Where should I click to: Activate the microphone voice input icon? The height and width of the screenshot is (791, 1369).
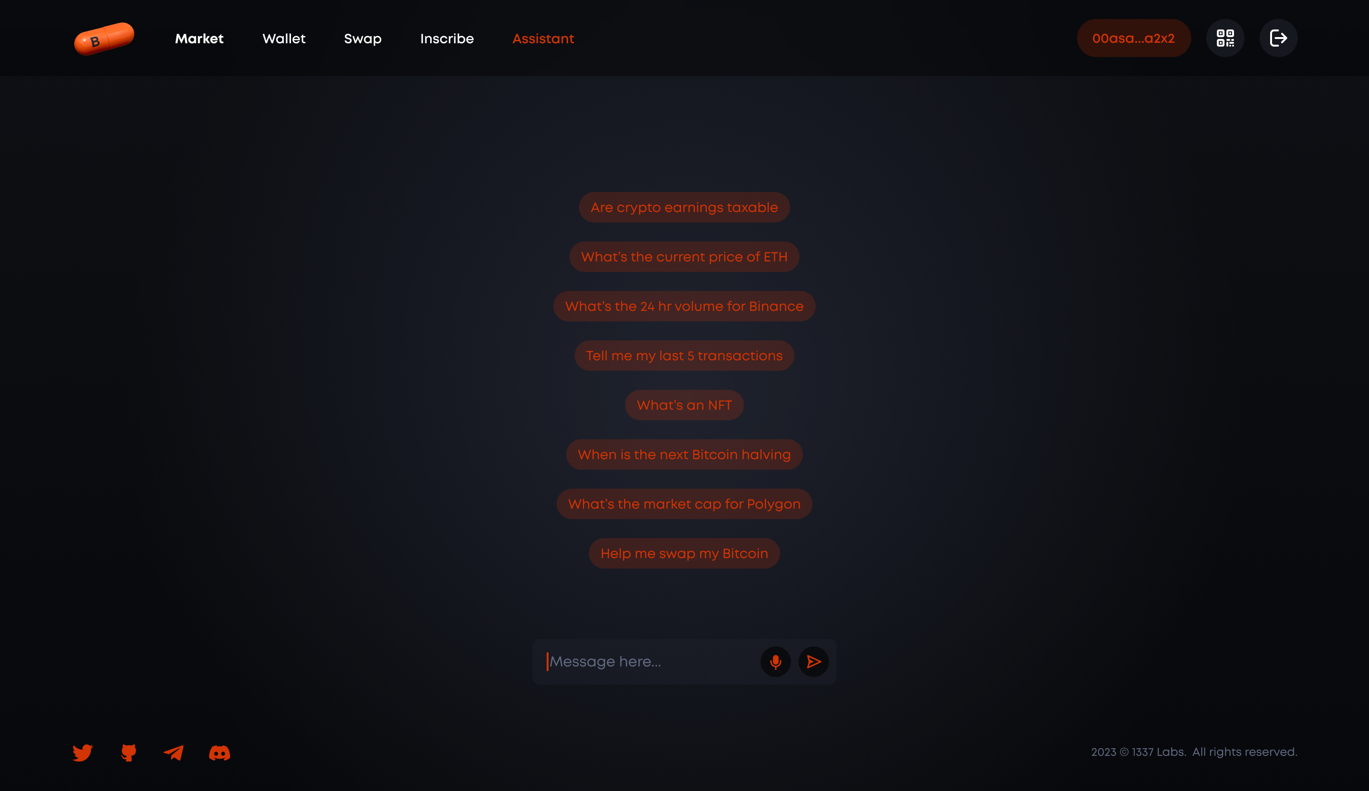(x=775, y=661)
